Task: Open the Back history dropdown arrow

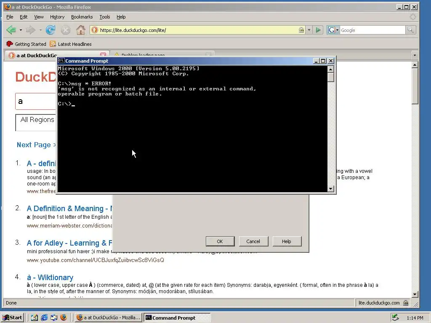Action: 21,30
